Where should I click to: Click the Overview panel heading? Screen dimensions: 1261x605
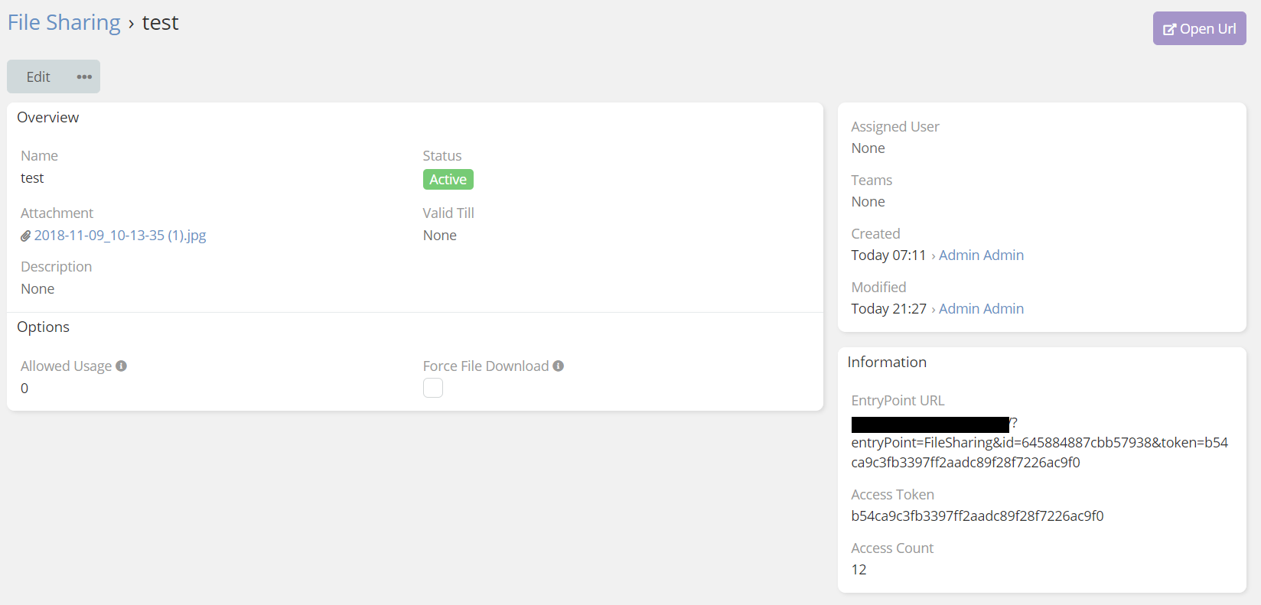coord(48,118)
